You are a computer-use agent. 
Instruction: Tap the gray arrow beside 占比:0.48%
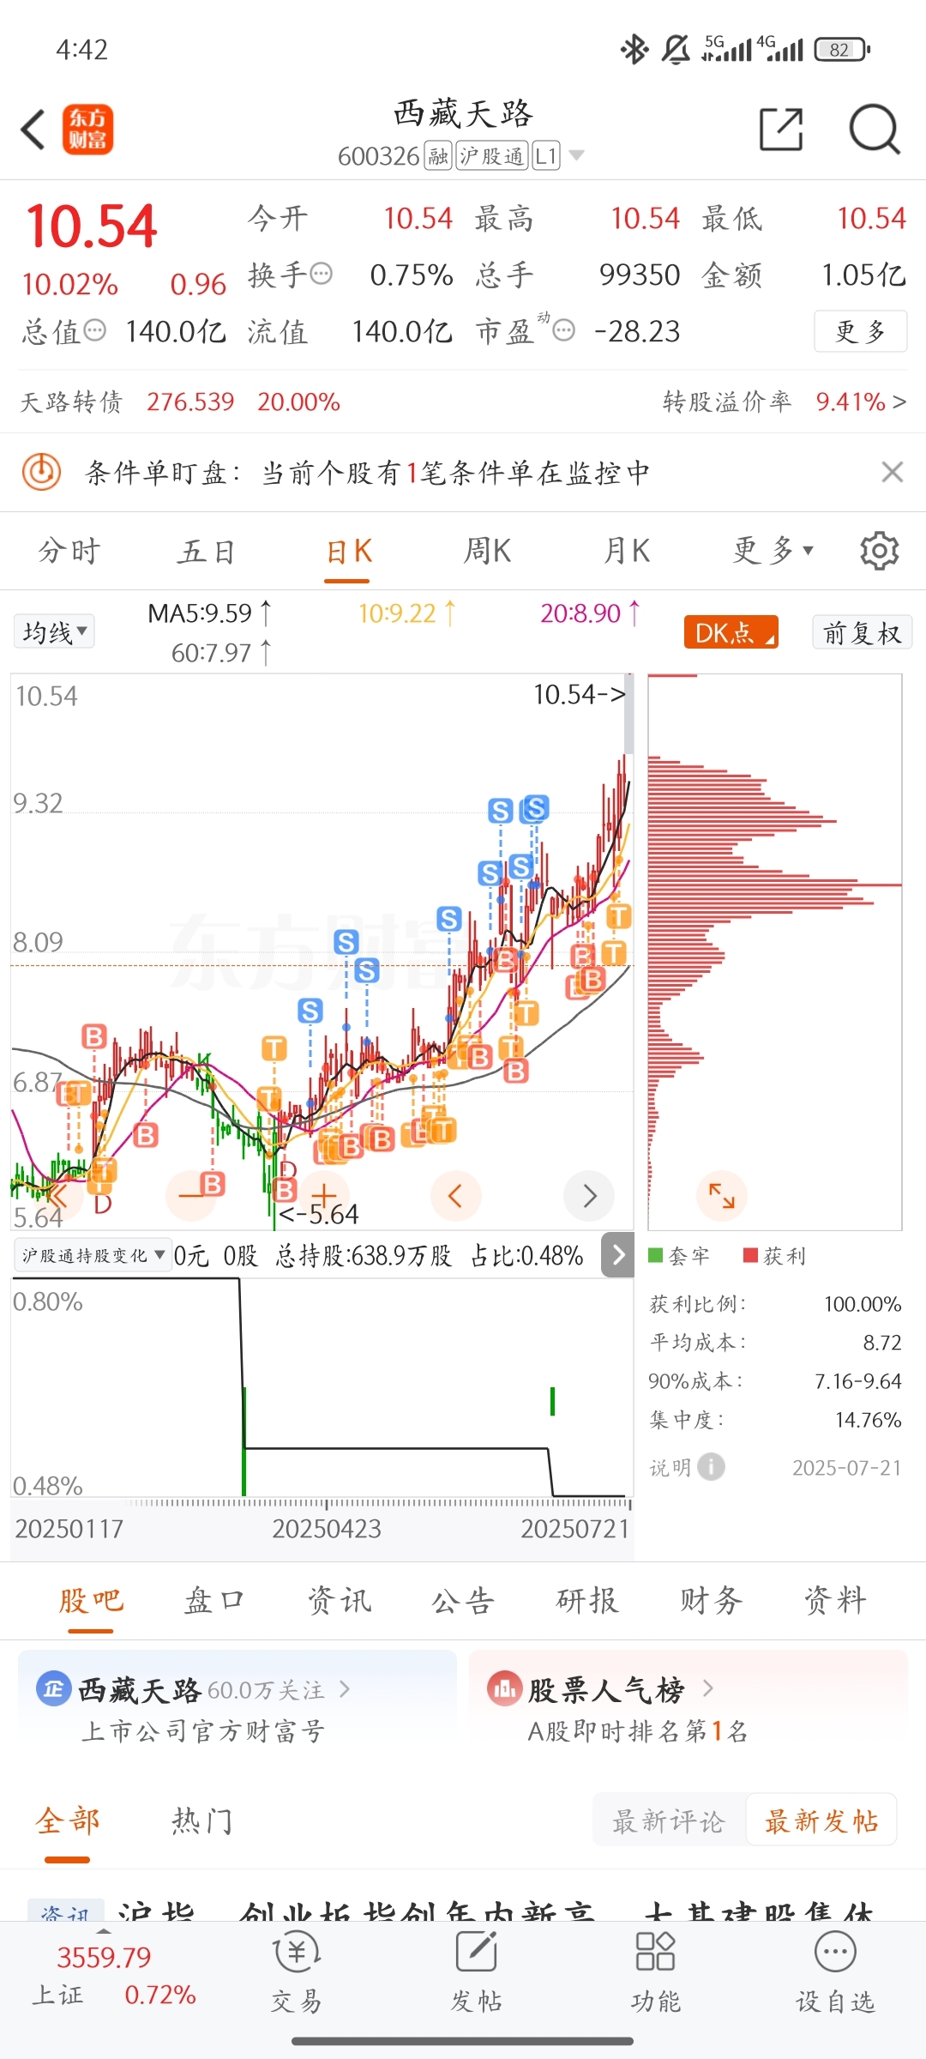point(618,1255)
